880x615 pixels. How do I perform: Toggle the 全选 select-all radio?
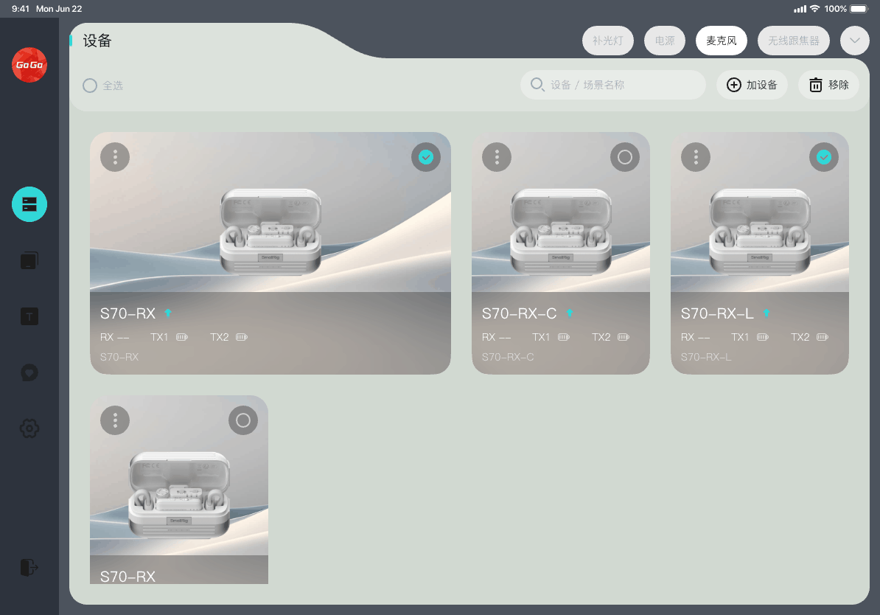(x=90, y=86)
